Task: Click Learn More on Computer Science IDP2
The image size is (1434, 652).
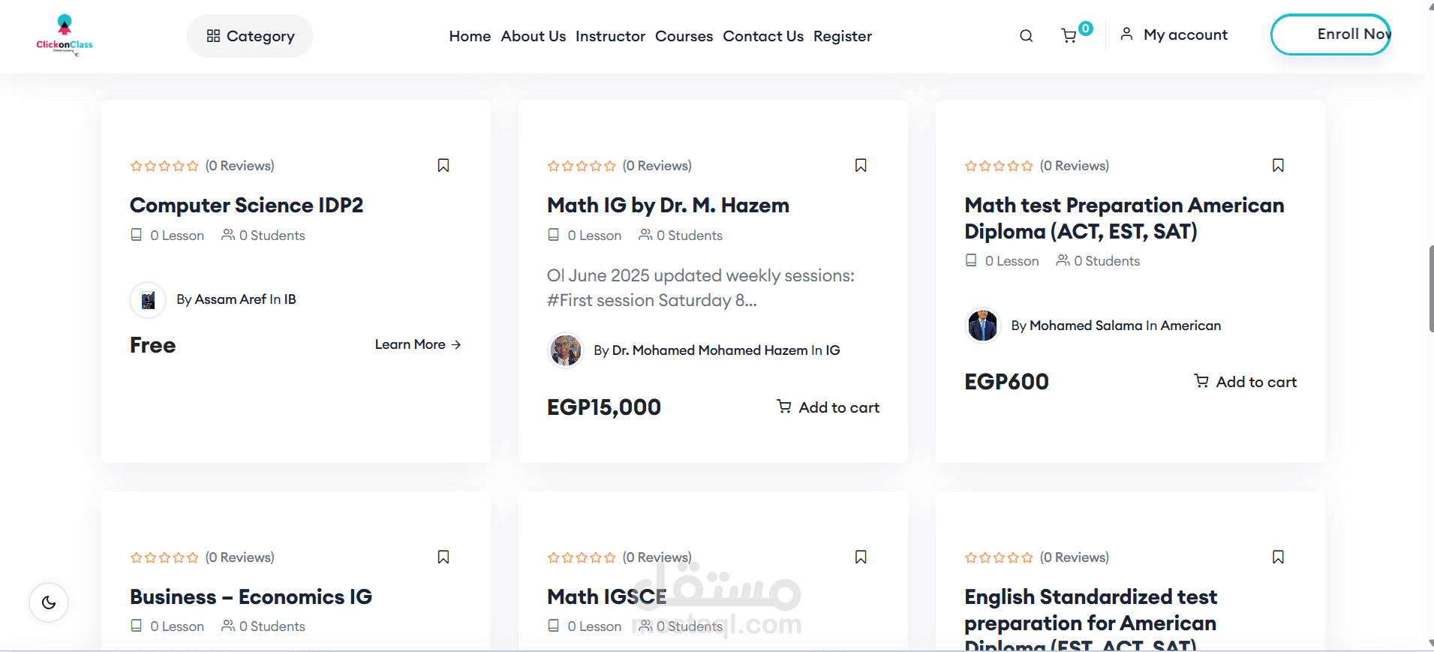Action: pos(418,344)
